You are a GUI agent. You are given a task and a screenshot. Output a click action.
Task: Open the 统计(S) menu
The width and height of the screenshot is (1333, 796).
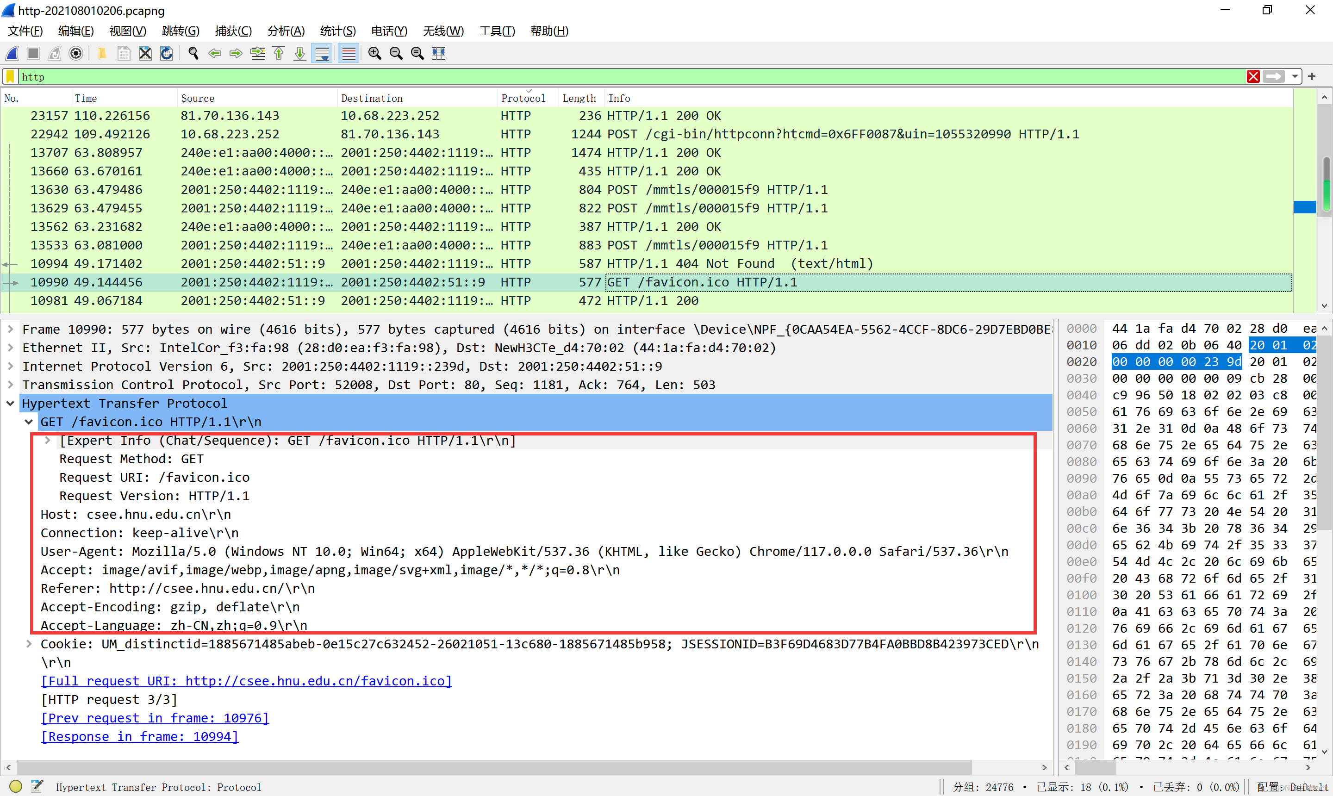coord(337,31)
